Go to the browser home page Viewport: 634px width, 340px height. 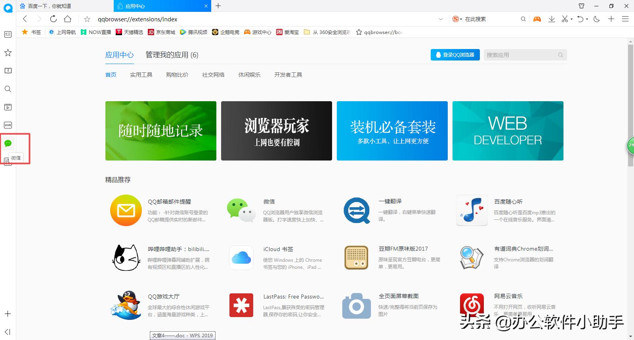(x=68, y=19)
